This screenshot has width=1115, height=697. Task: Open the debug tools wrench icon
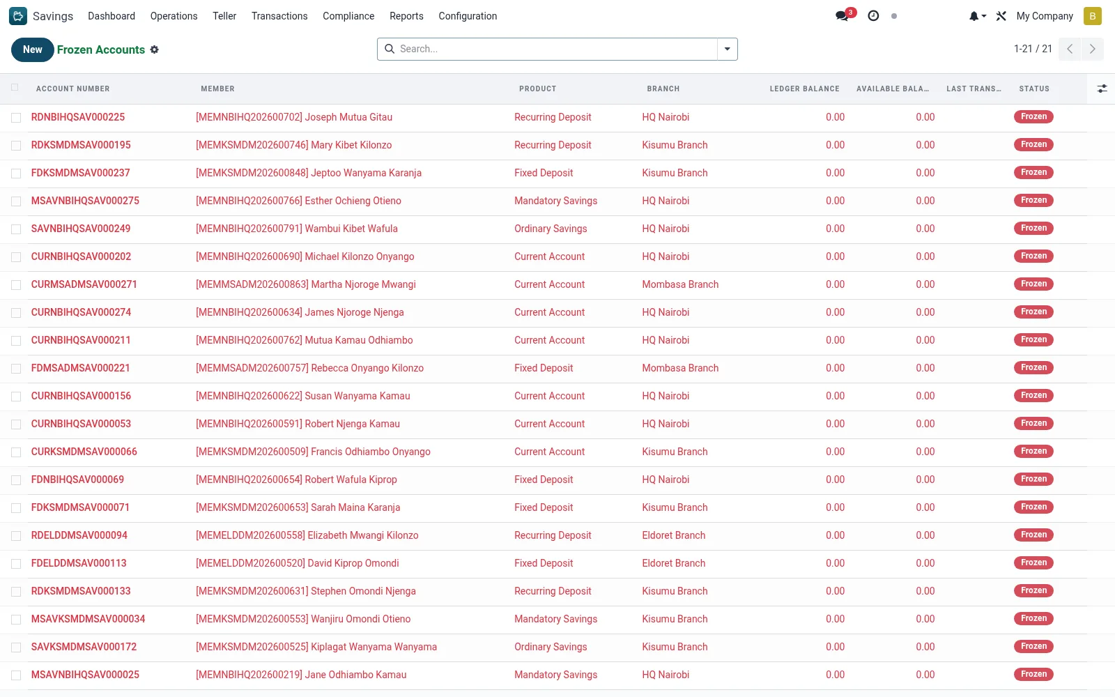(x=1001, y=16)
